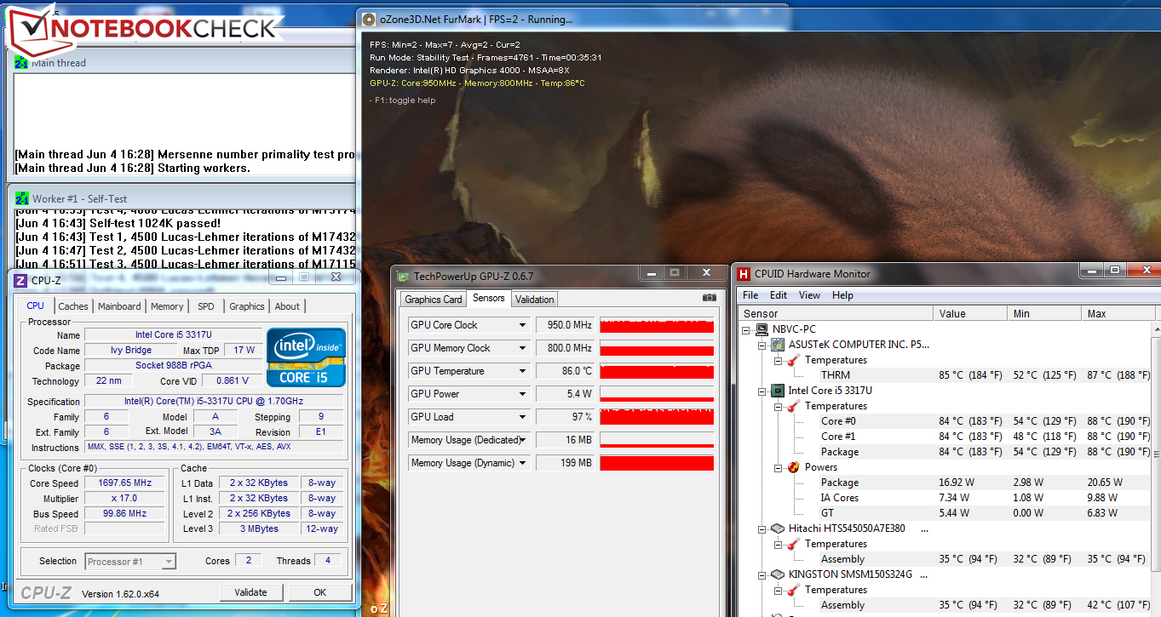Screen dimensions: 1161x617
Task: Click the FurMark window title icon
Action: point(369,19)
